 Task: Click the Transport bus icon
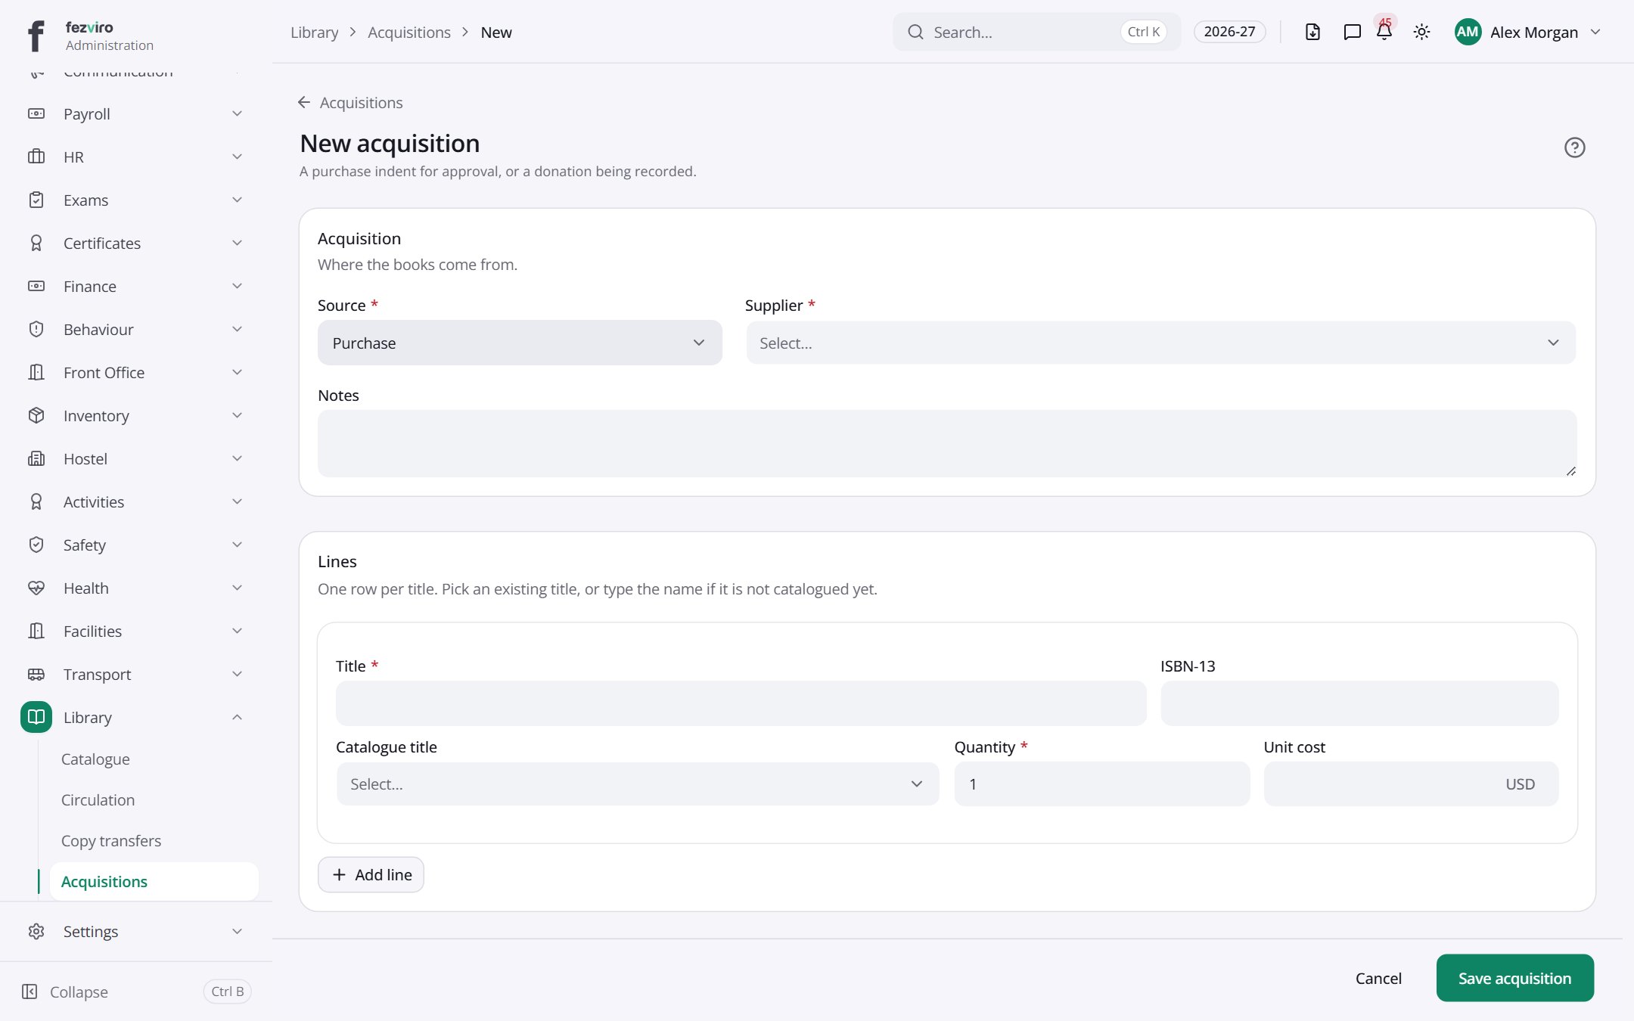tap(36, 674)
